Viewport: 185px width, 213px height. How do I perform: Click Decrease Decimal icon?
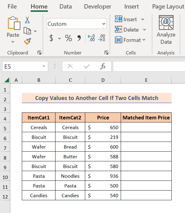click(102, 38)
